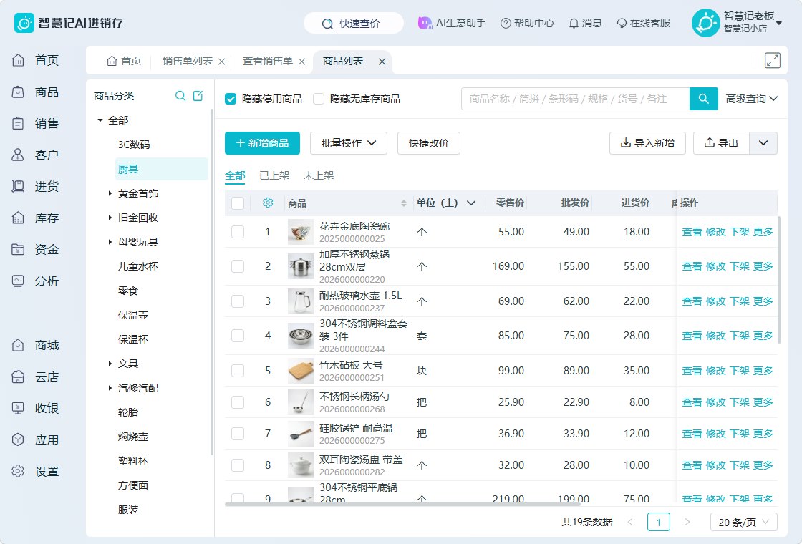Click the 新增商品 button
802x544 pixels.
[262, 143]
